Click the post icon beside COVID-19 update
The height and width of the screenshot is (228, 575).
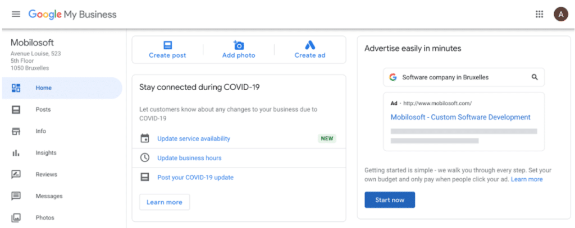[145, 177]
